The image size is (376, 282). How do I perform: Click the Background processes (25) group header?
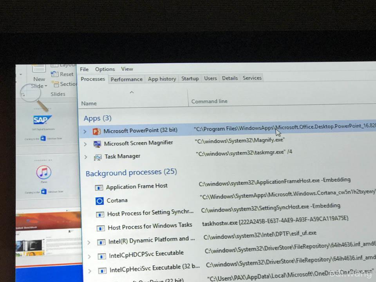tap(132, 172)
